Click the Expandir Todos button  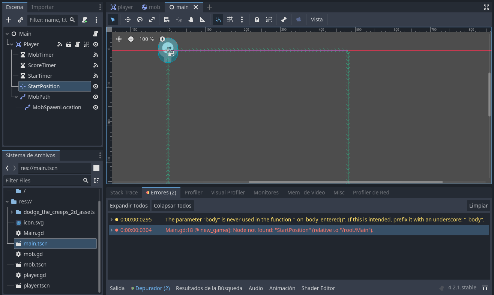129,206
